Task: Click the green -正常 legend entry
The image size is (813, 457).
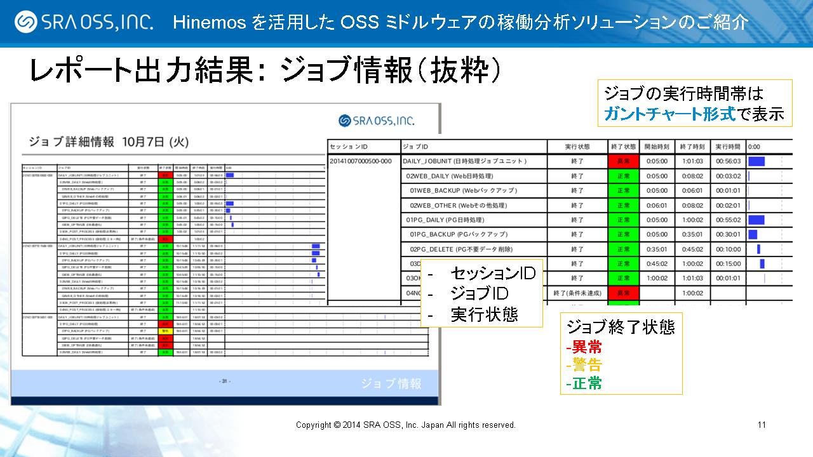Action: (x=584, y=383)
